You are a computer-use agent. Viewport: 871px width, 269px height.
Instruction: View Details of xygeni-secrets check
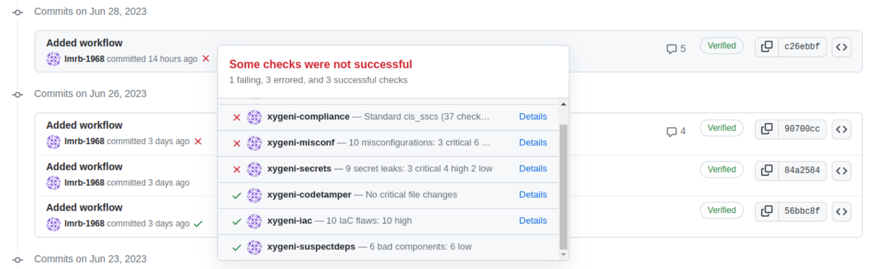pos(532,168)
